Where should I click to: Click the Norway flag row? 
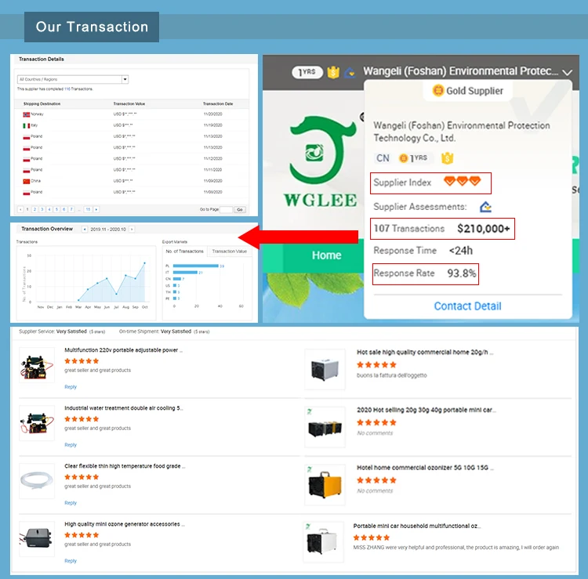click(x=131, y=114)
